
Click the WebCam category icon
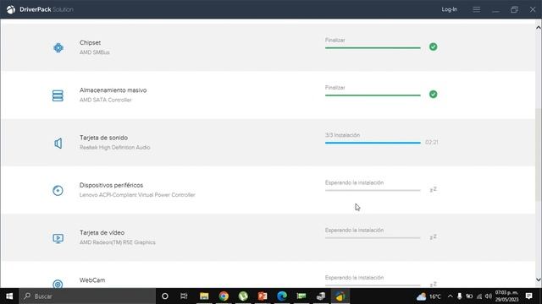[x=58, y=284]
